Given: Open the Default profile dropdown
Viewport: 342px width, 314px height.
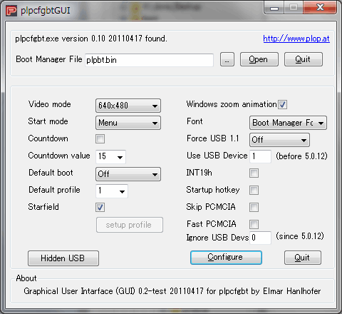Looking at the screenshot, I should tap(112, 191).
